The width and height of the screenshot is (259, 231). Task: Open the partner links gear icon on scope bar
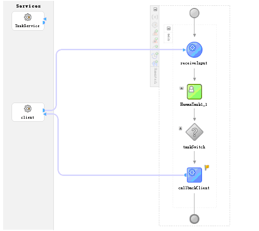155,25
